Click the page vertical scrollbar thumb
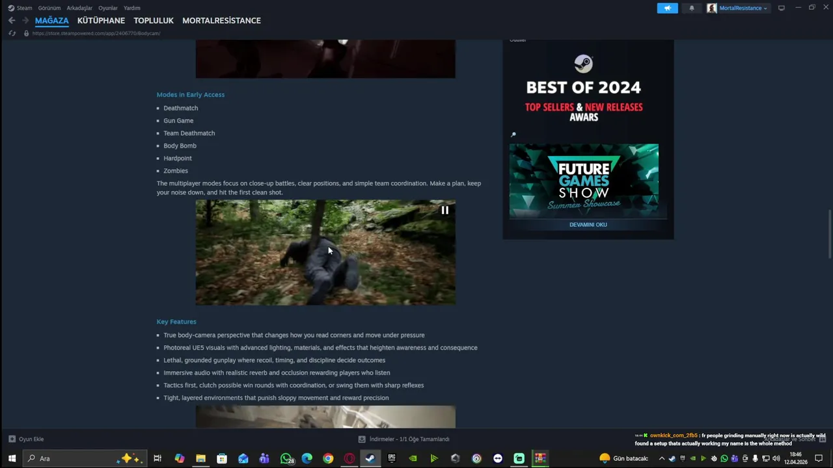Image resolution: width=833 pixels, height=468 pixels. pyautogui.click(x=829, y=235)
